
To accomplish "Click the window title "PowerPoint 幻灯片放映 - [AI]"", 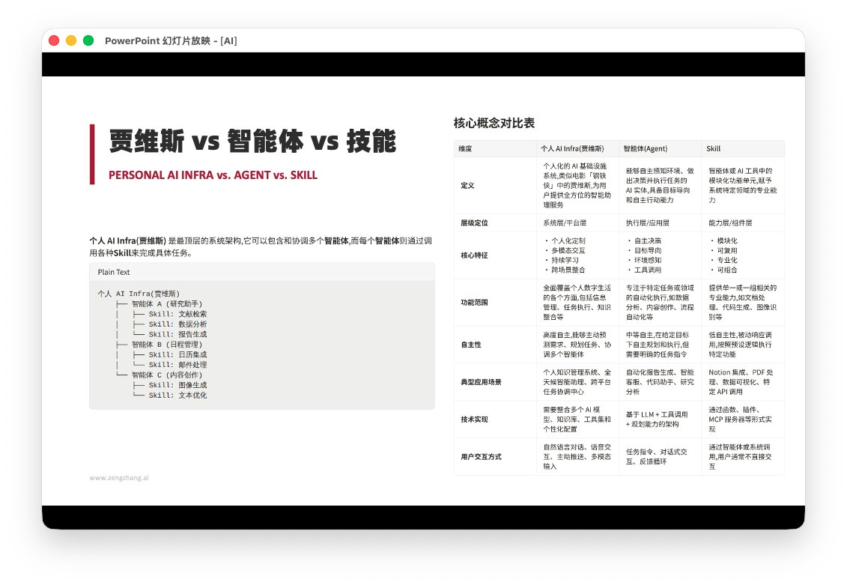I will 171,40.
